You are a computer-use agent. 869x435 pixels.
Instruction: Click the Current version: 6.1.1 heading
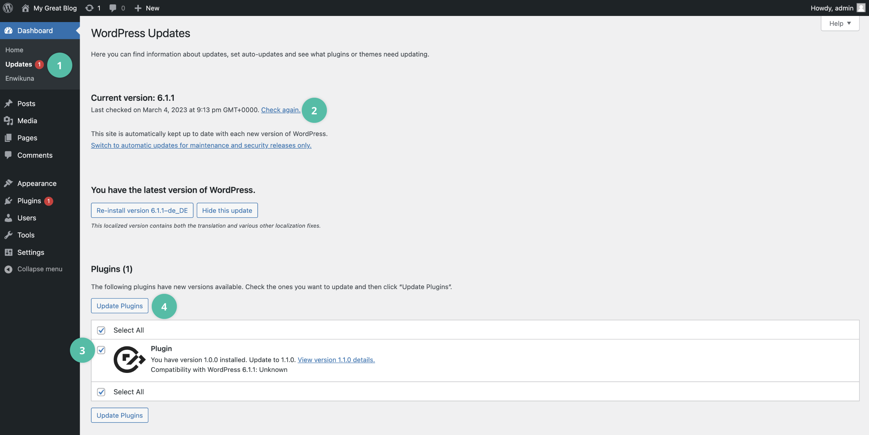click(x=133, y=98)
